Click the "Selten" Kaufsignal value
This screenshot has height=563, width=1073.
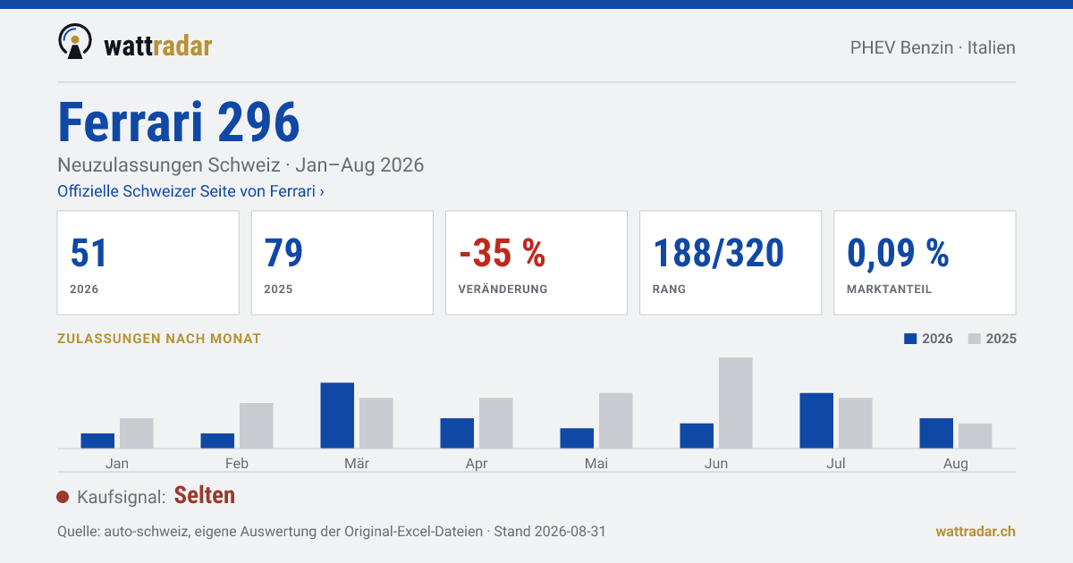coord(205,495)
